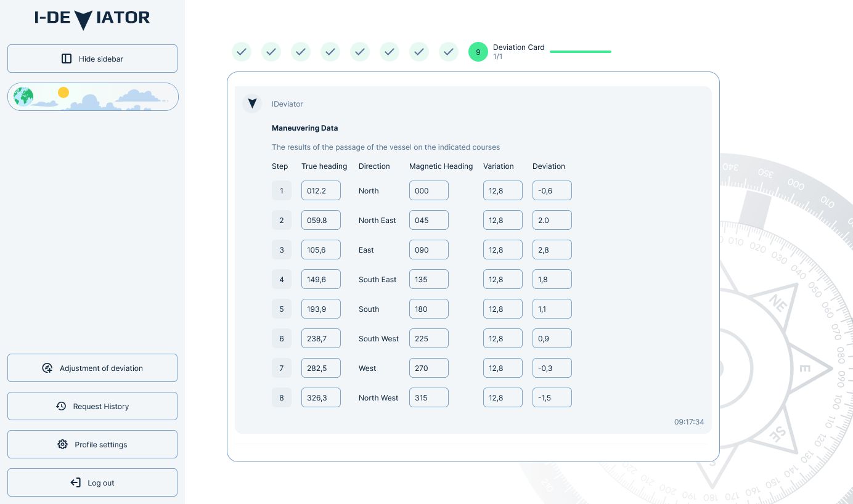
Task: Edit the Variation field in step 2 row
Action: [x=503, y=220]
